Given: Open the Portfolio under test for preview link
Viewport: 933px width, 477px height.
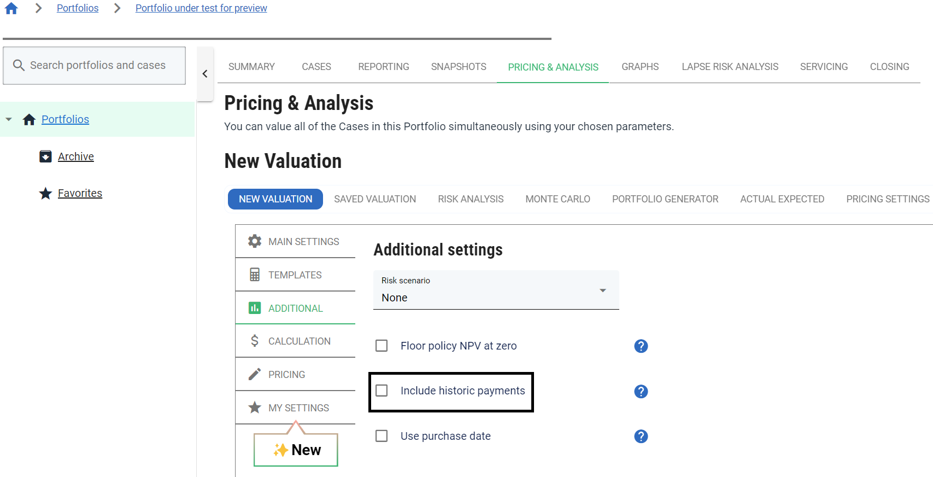Looking at the screenshot, I should point(201,8).
